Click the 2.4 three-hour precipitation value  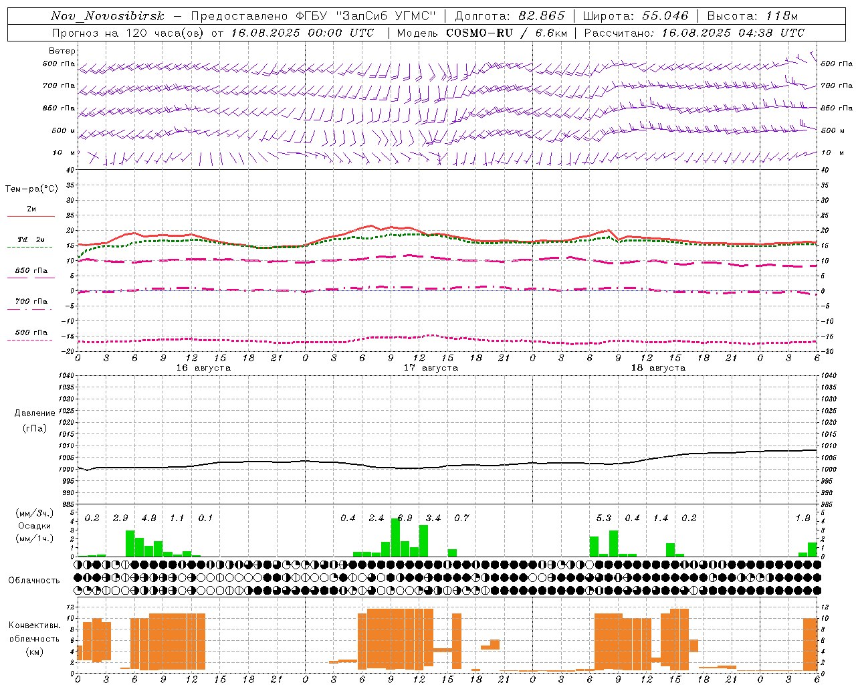377,518
